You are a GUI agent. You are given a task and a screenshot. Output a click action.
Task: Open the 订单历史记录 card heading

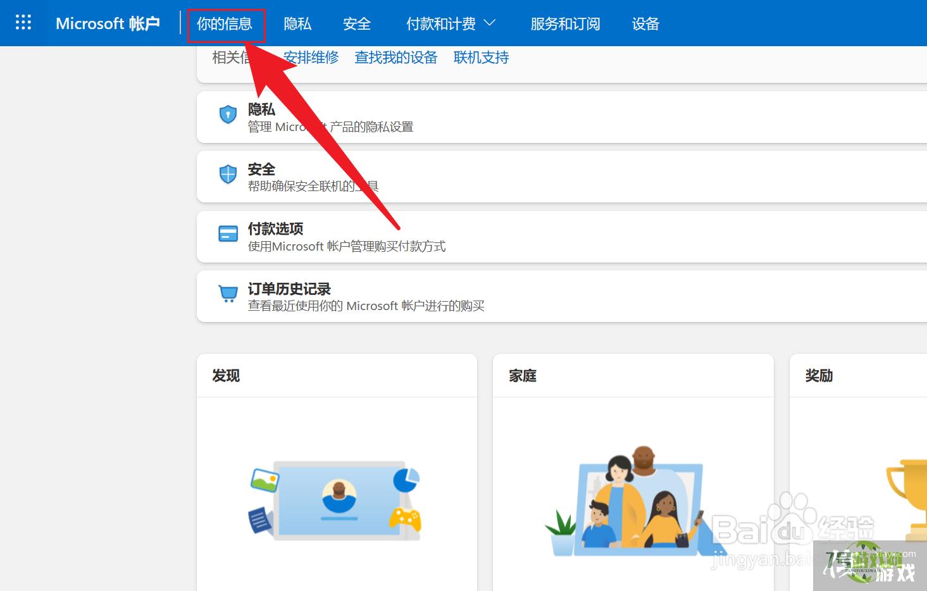point(289,289)
